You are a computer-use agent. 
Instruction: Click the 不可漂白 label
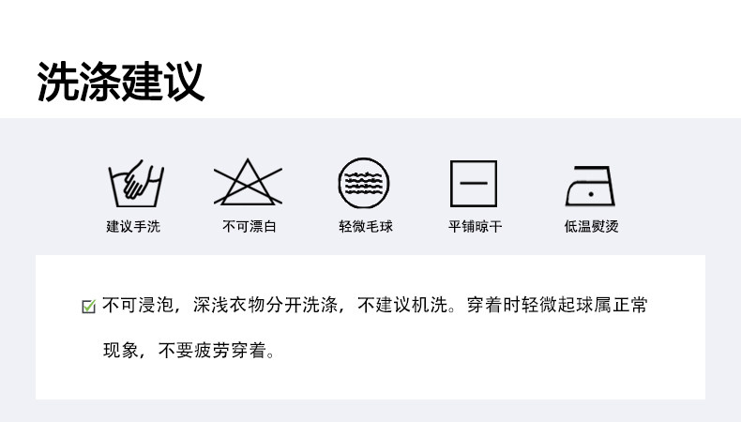tap(250, 226)
